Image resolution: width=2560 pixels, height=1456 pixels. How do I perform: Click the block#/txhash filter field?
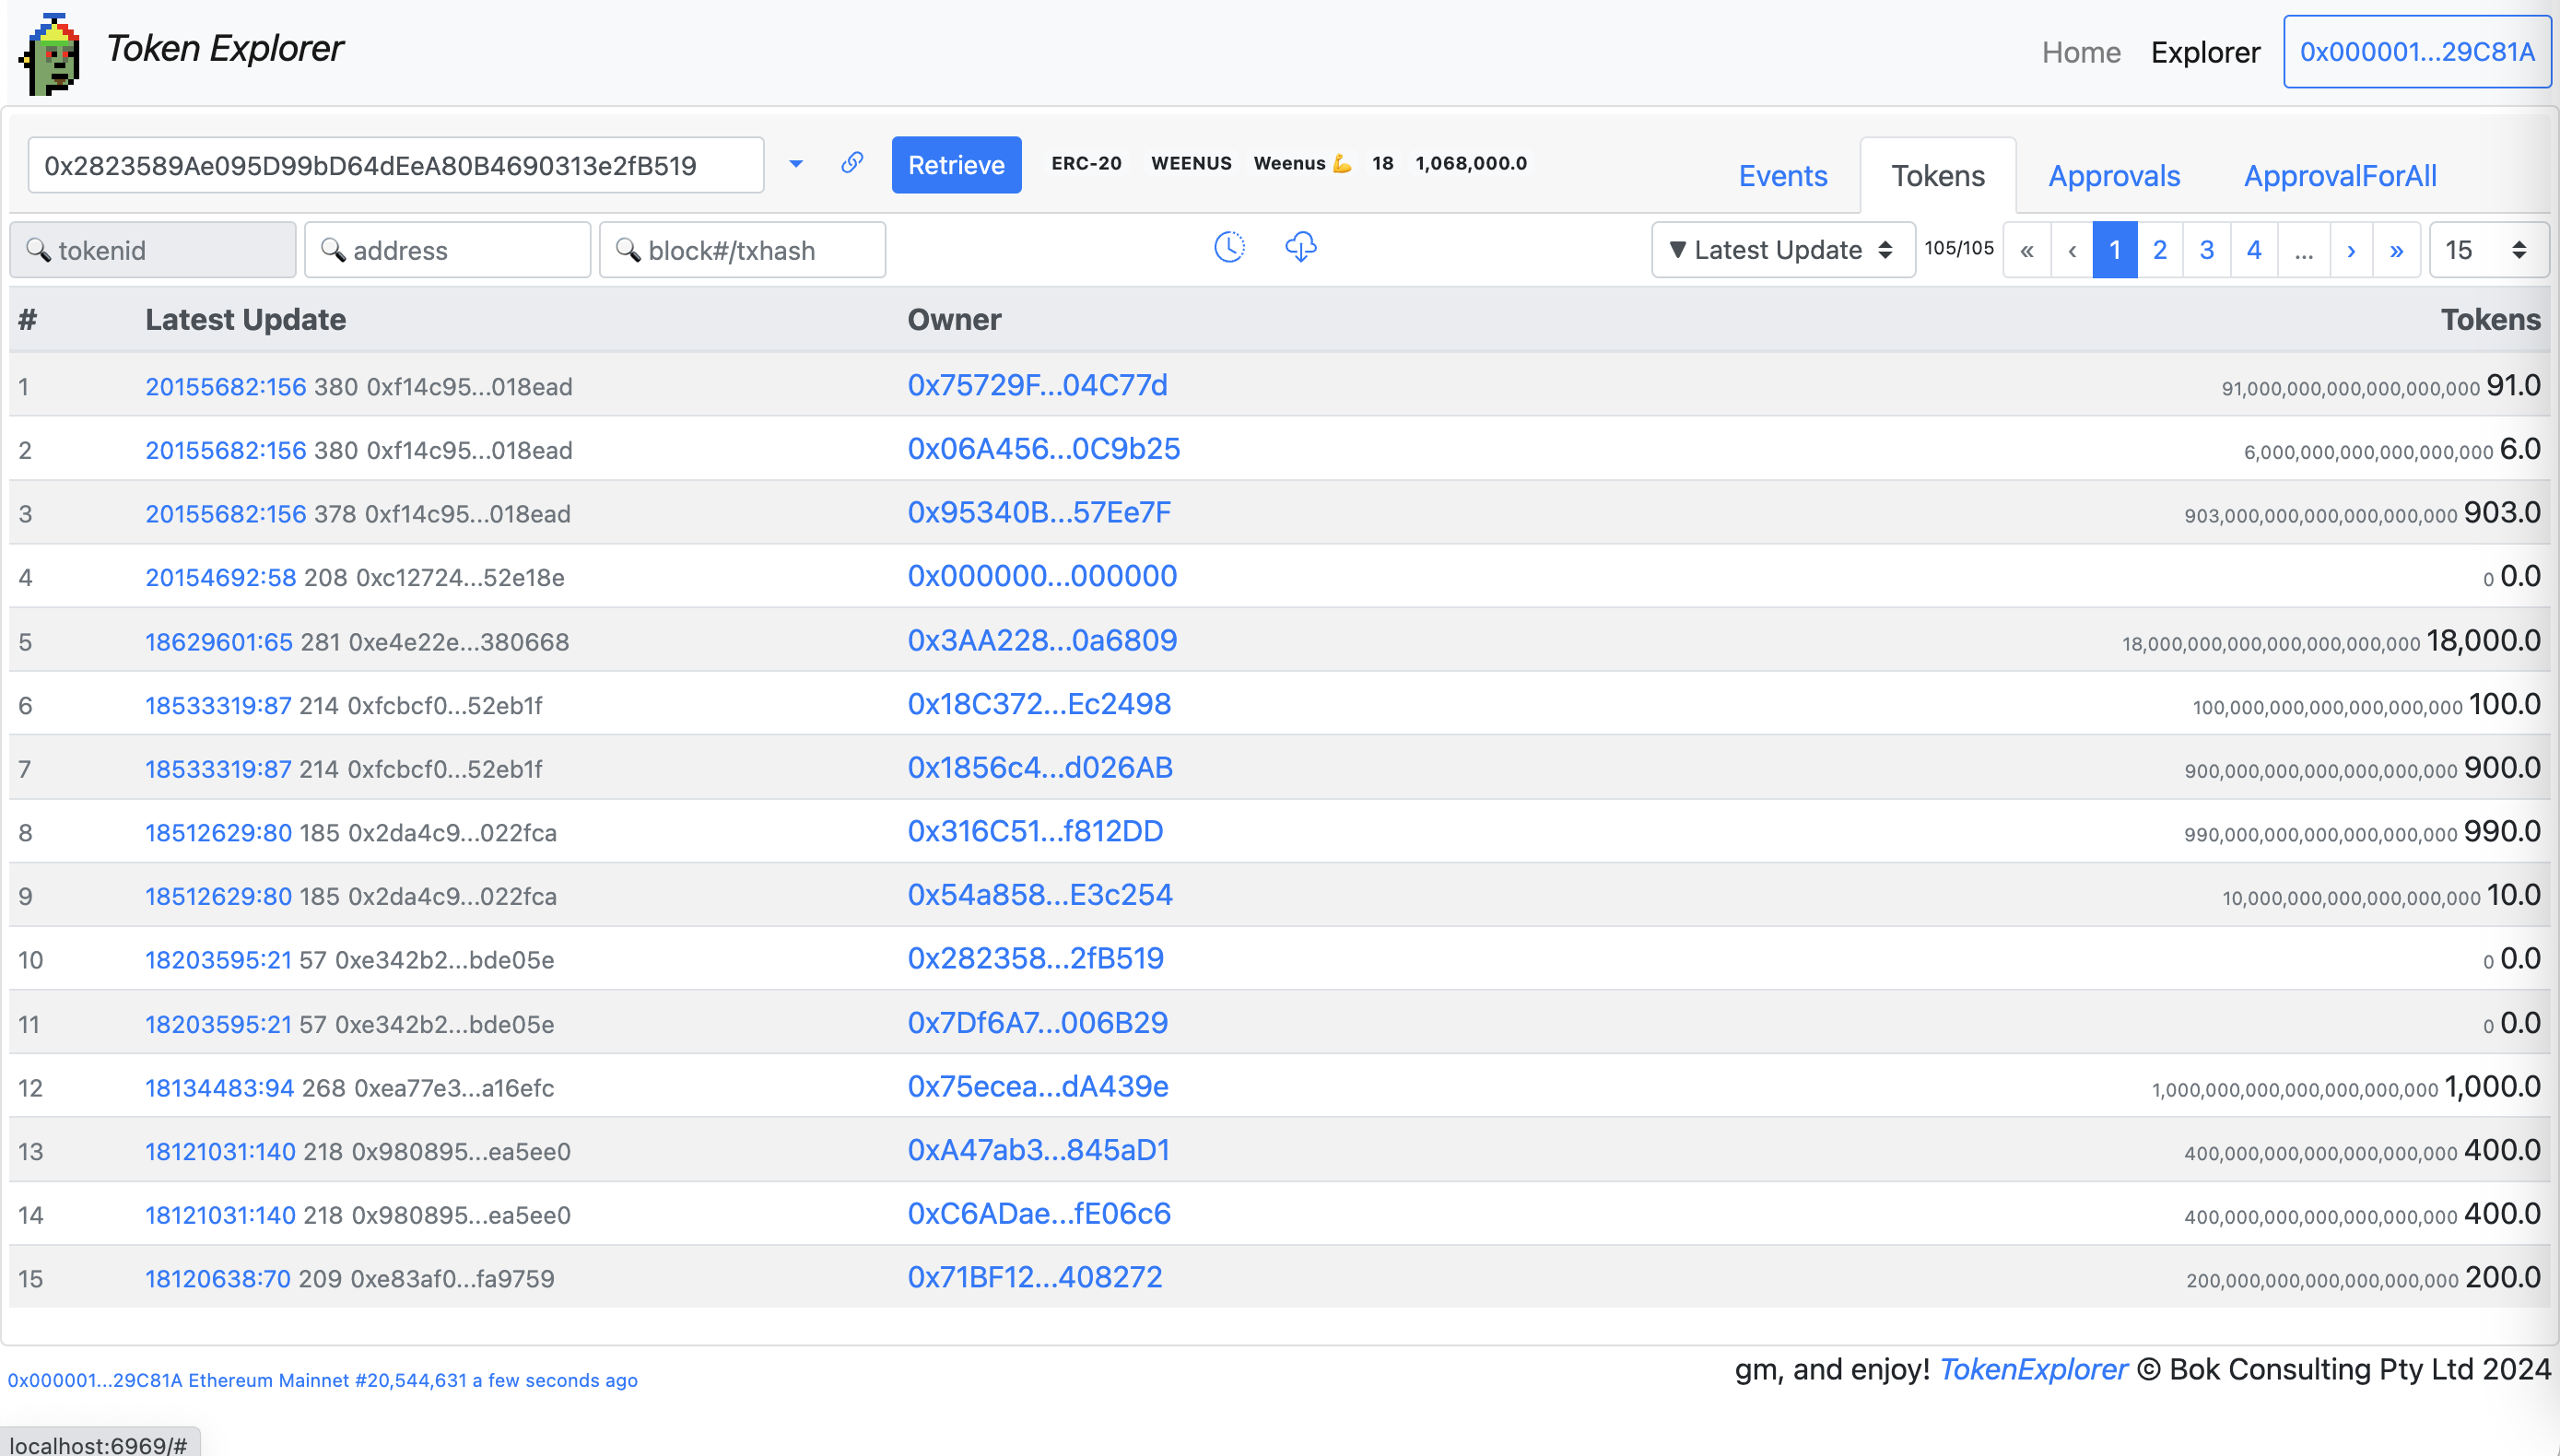[x=742, y=250]
